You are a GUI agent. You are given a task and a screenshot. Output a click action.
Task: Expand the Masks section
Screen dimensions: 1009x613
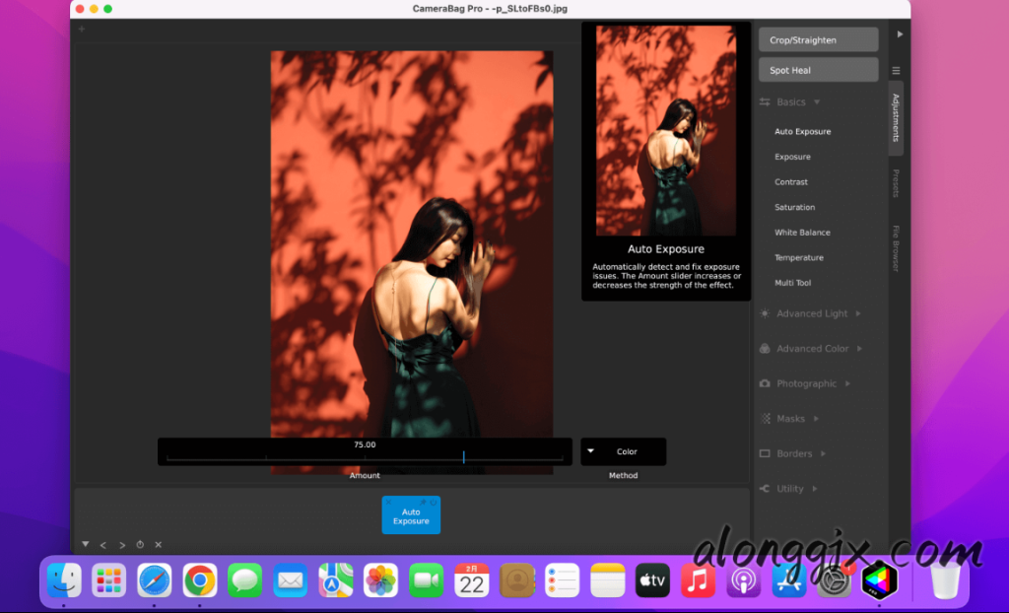[x=791, y=419]
